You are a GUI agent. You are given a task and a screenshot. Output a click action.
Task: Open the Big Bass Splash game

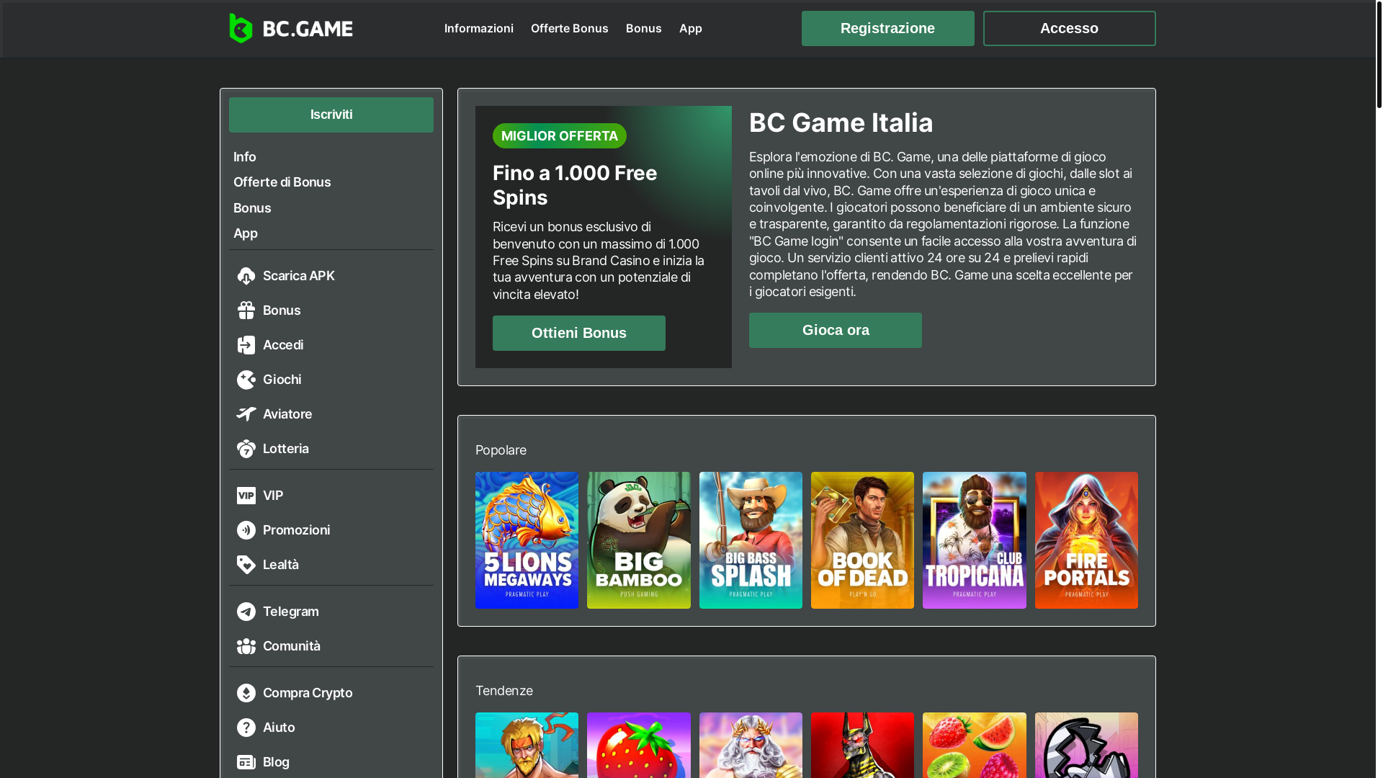pyautogui.click(x=751, y=540)
